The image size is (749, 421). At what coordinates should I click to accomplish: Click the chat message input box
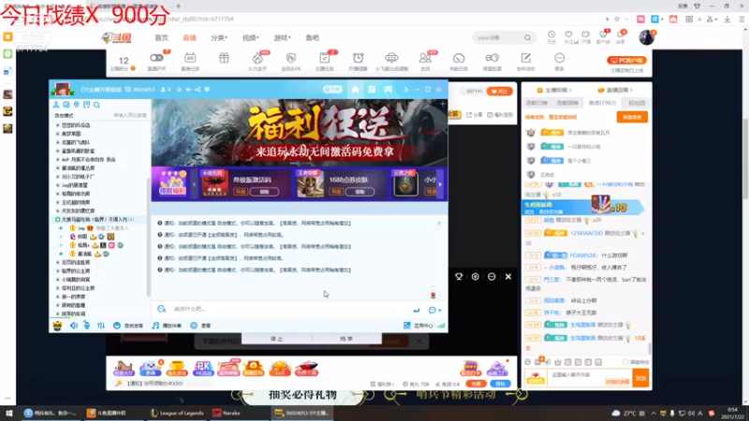pos(286,309)
